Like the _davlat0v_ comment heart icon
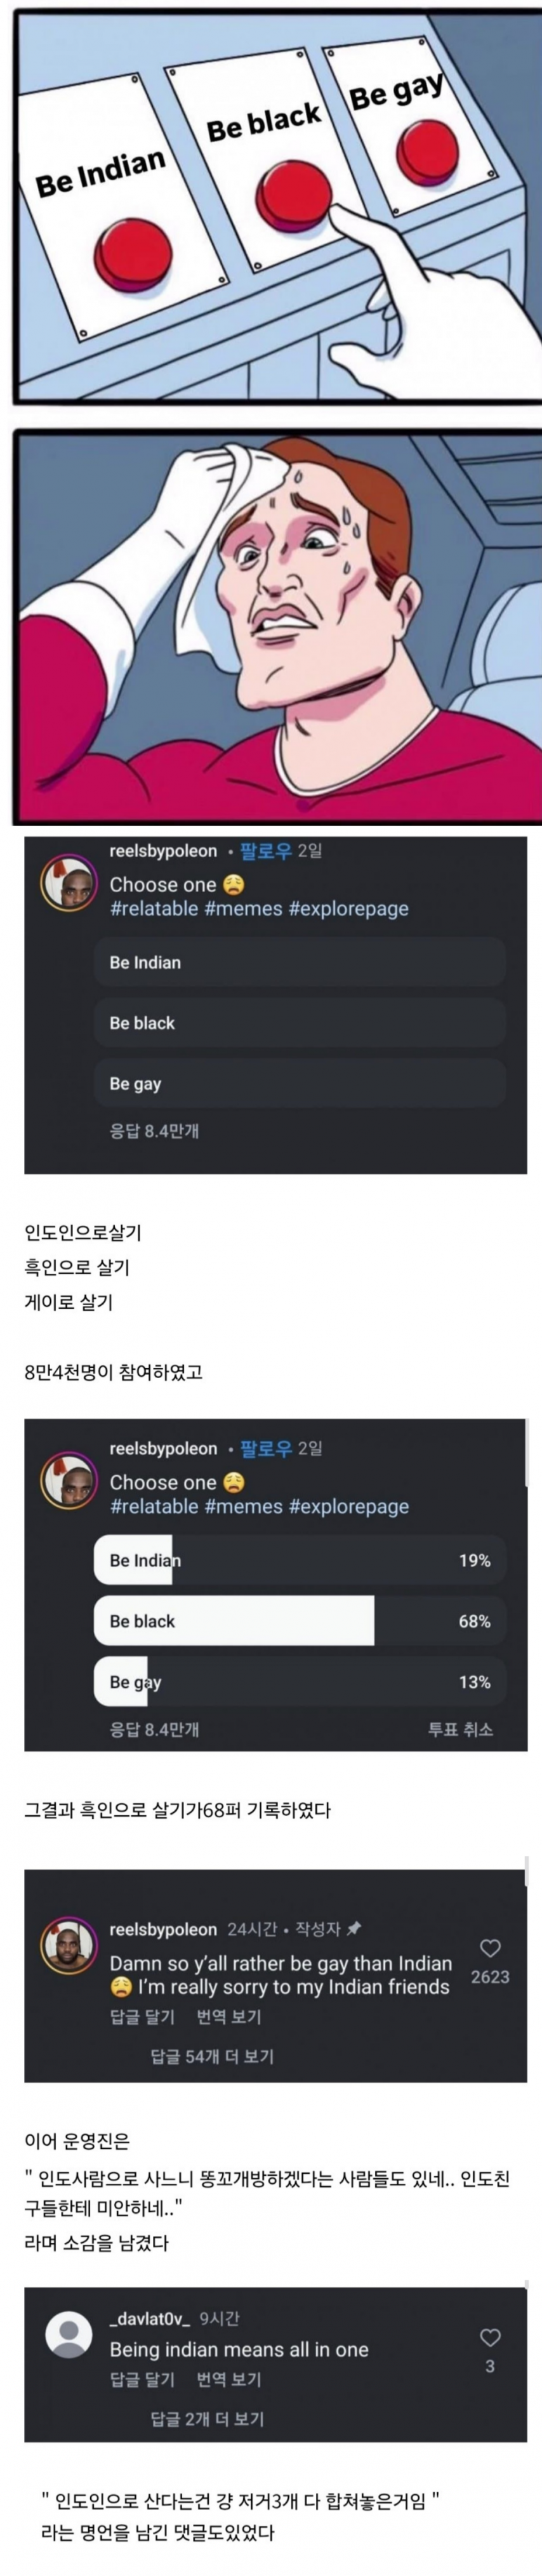Viewport: 542px width, 2576px height. tap(490, 2337)
